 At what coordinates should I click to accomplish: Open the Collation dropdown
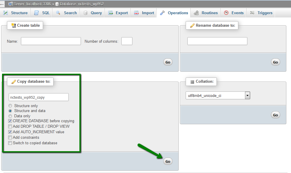click(247, 95)
